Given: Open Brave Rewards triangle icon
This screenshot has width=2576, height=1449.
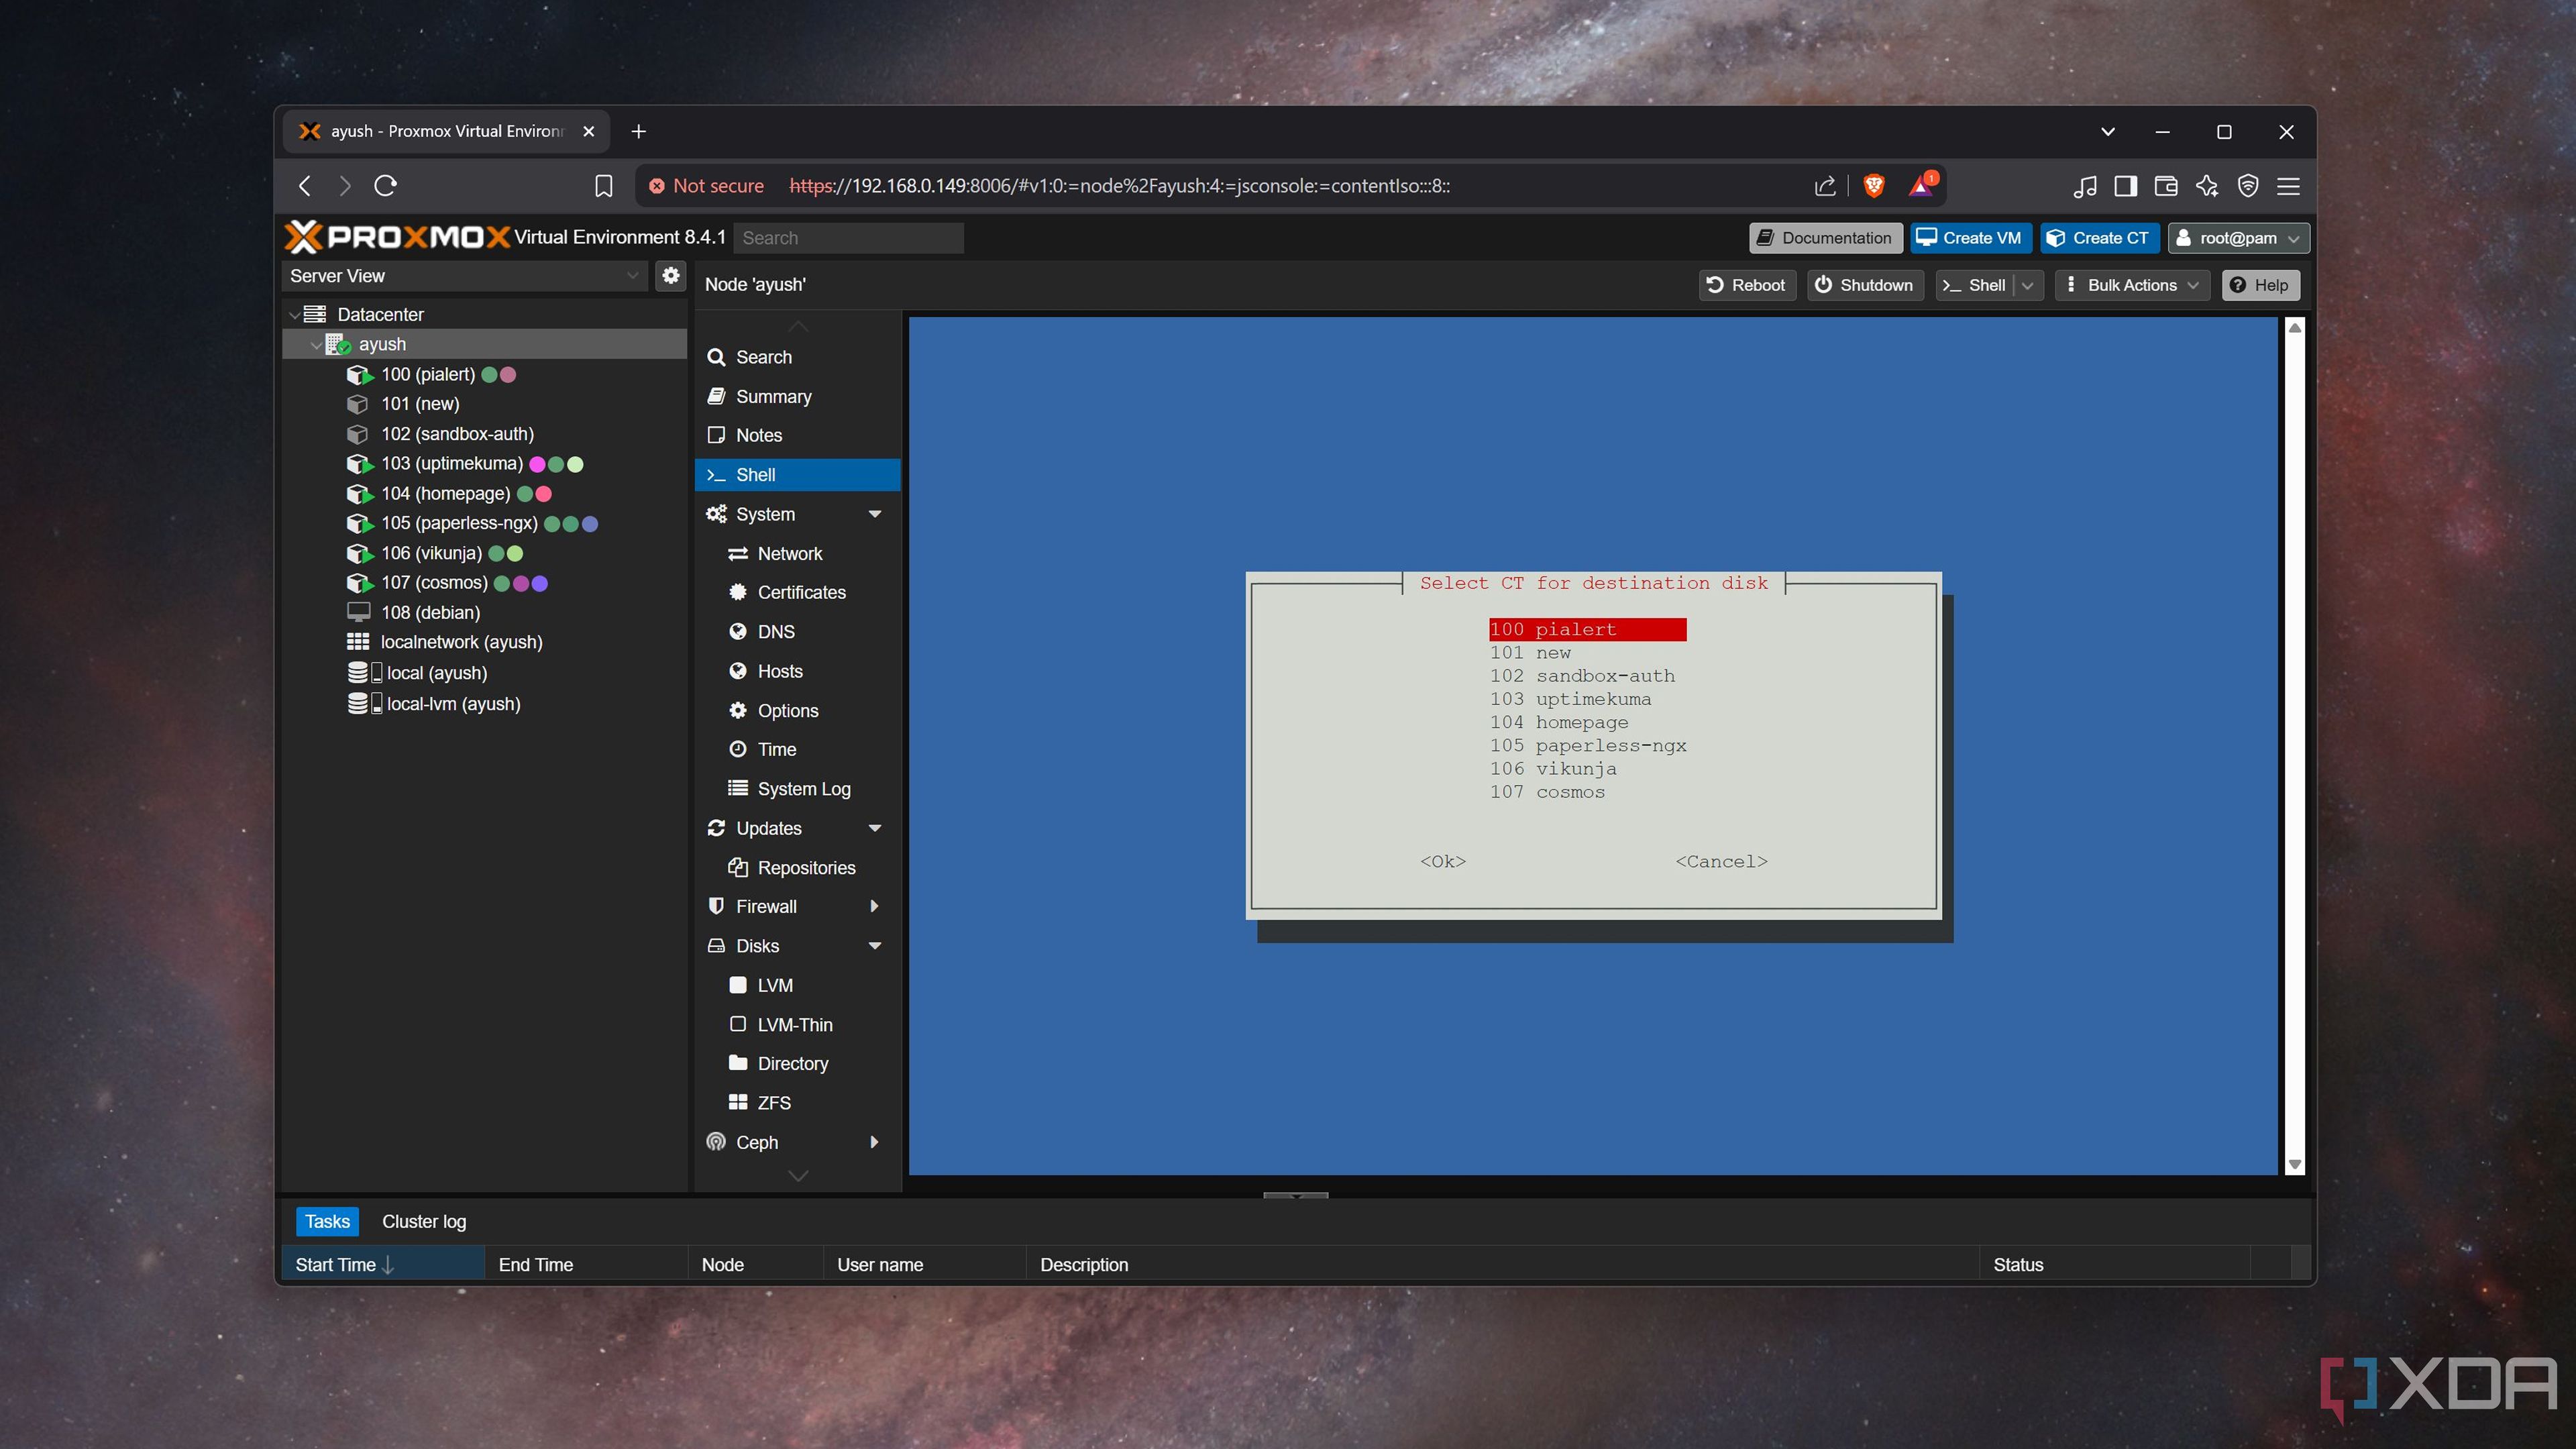Looking at the screenshot, I should [x=1922, y=185].
